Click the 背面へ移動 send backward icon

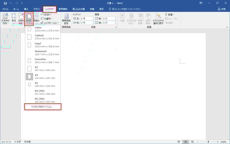pos(148,19)
